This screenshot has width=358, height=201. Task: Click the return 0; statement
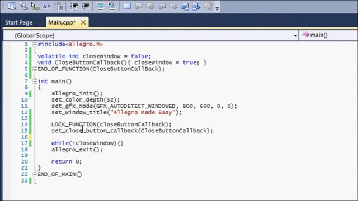(x=67, y=161)
